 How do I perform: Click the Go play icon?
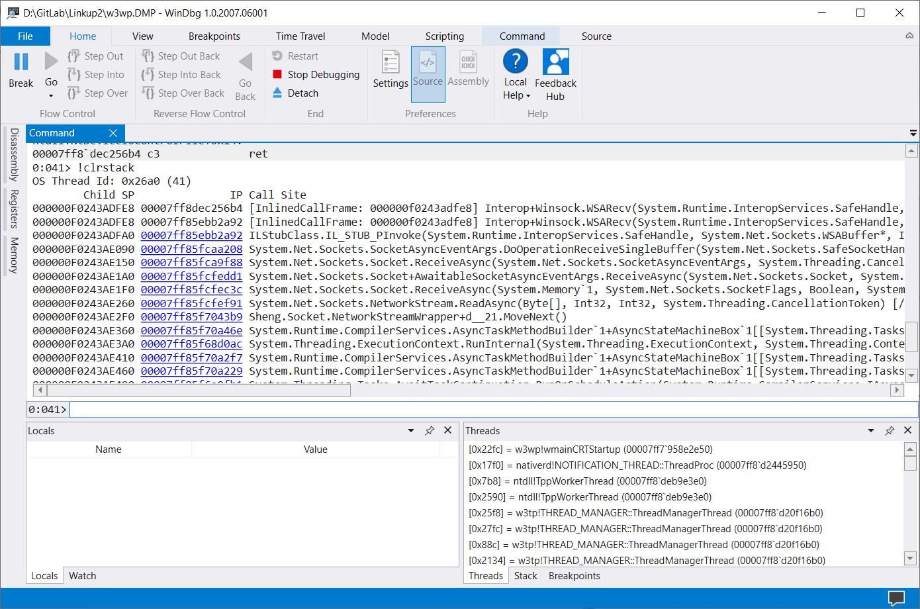(x=51, y=62)
